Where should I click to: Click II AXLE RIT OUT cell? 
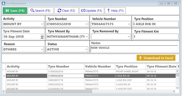[131, 88]
